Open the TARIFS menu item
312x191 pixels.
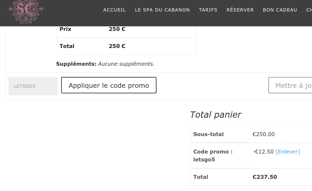click(x=208, y=10)
